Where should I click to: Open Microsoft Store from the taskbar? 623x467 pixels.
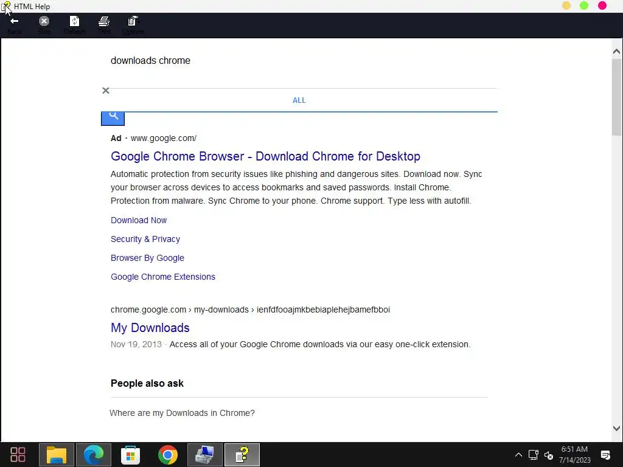coord(131,455)
